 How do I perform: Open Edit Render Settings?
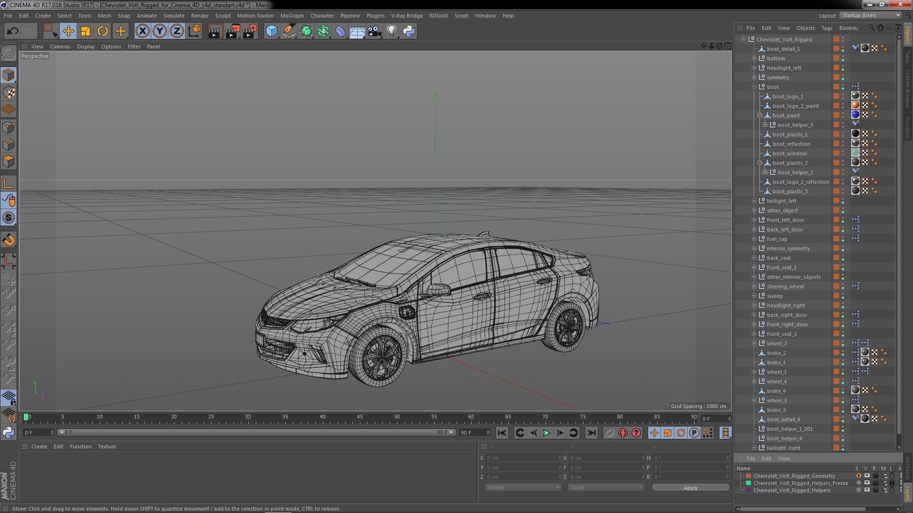250,31
